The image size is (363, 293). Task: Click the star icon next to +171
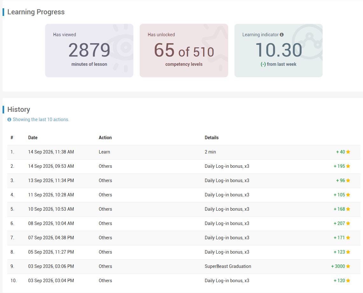click(348, 238)
